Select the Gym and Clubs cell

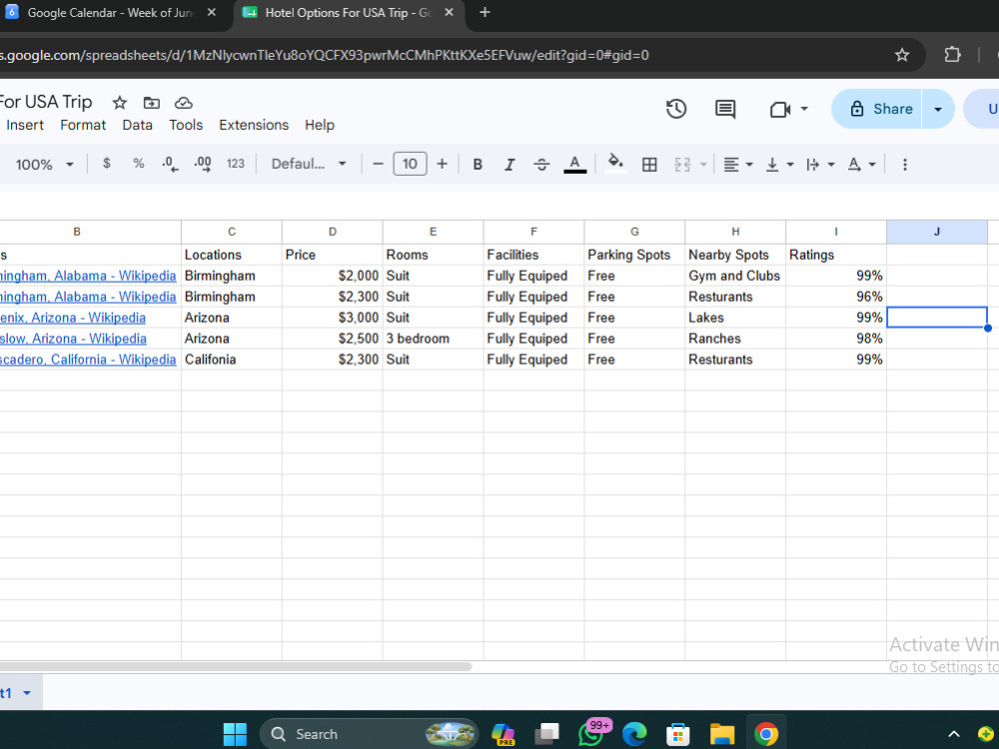point(735,276)
